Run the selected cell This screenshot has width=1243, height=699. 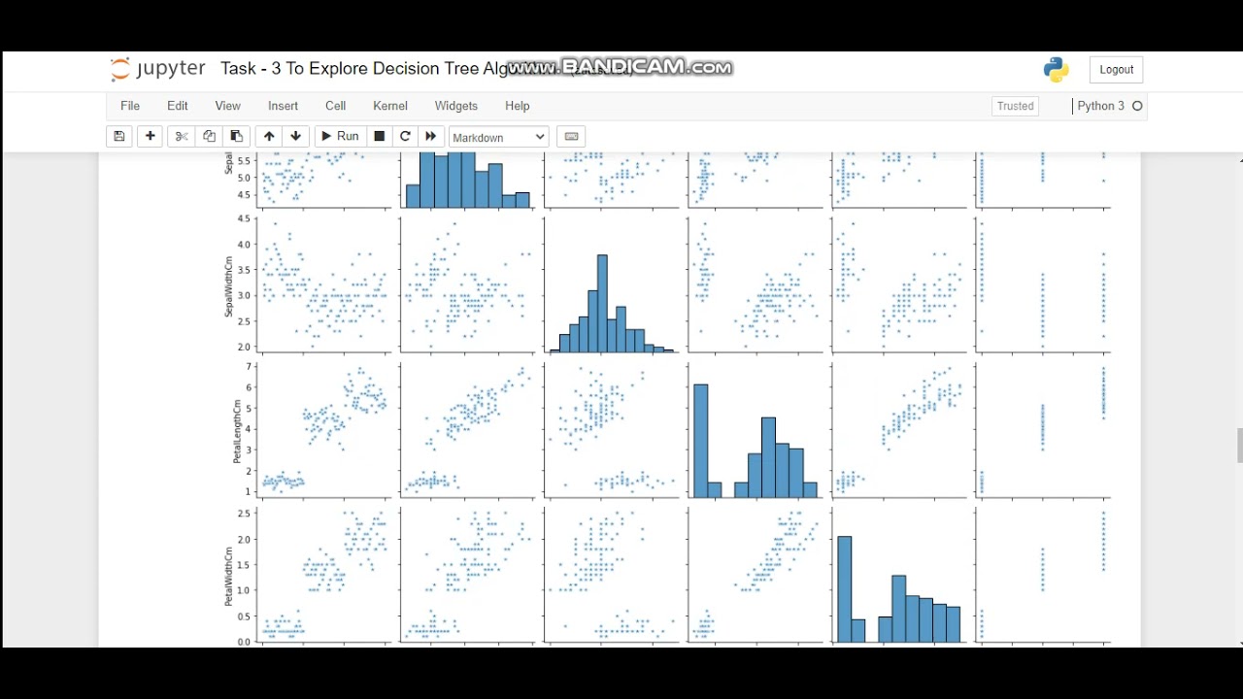pos(340,137)
